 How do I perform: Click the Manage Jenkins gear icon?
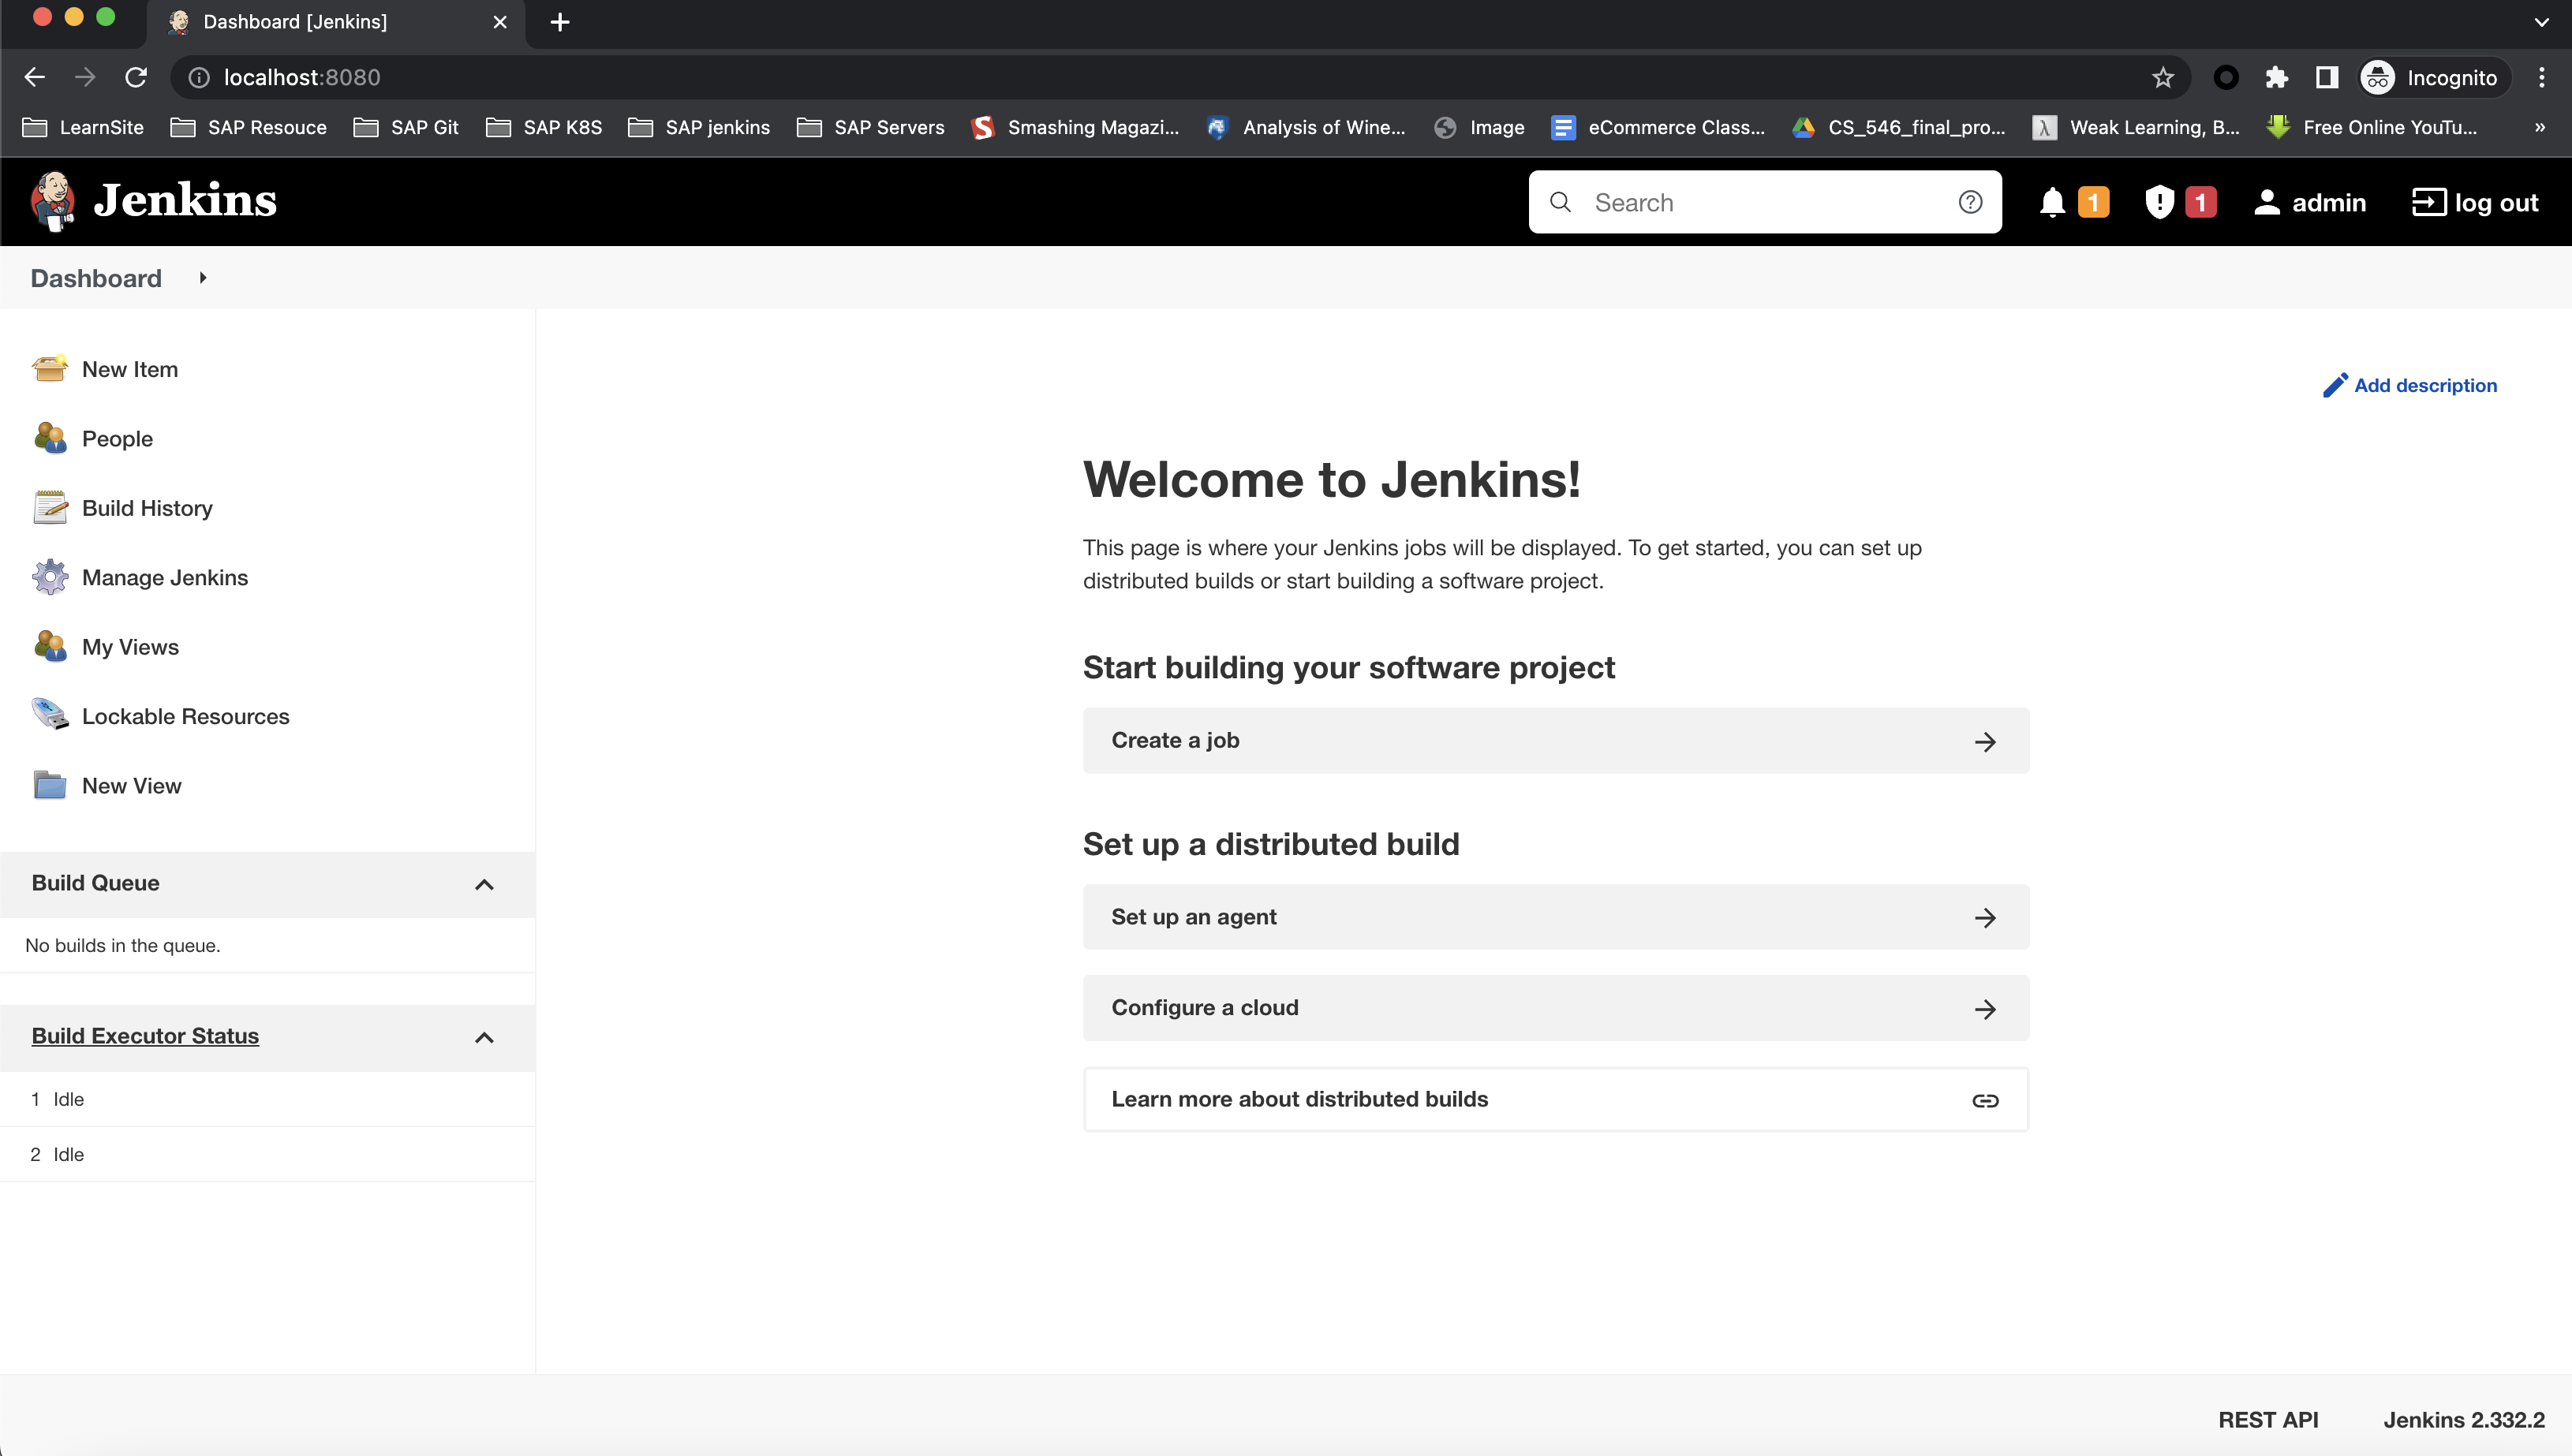(50, 577)
